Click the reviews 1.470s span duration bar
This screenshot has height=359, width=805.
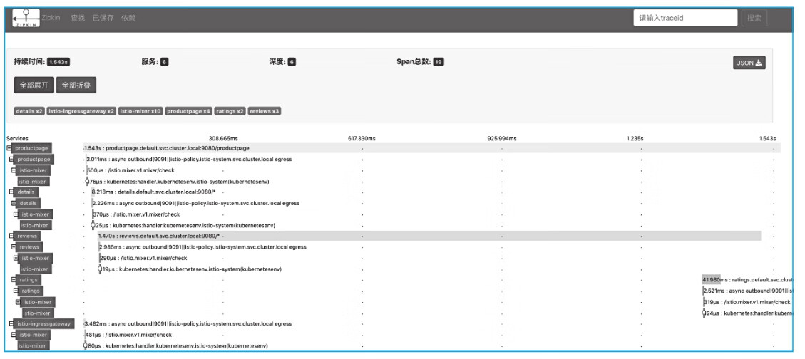tap(428, 236)
